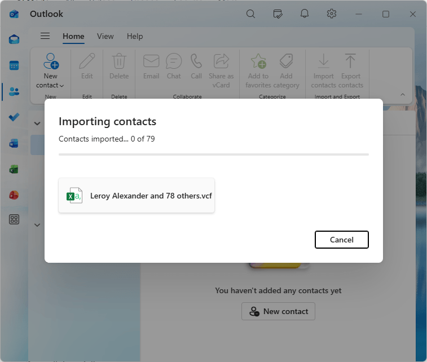
Task: Click the Outlook logo icon
Action: click(x=14, y=14)
